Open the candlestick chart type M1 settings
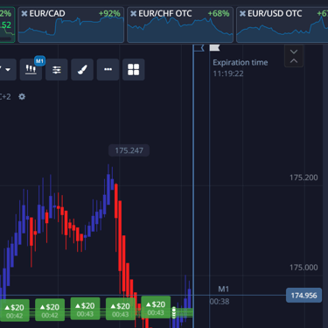This screenshot has width=328, height=328. 31,69
